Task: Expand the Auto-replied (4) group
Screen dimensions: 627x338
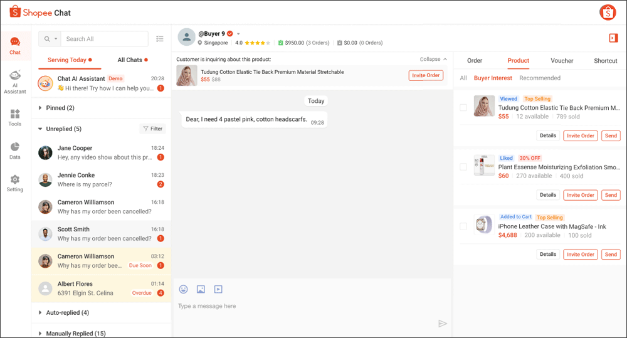Action: click(x=40, y=312)
